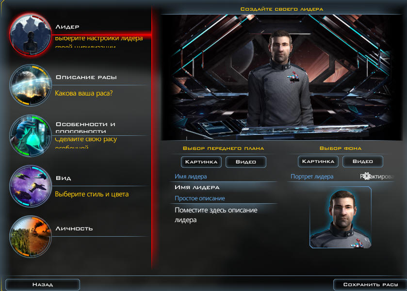
Task: Click Картинка under Выбор фона
Action: [318, 162]
